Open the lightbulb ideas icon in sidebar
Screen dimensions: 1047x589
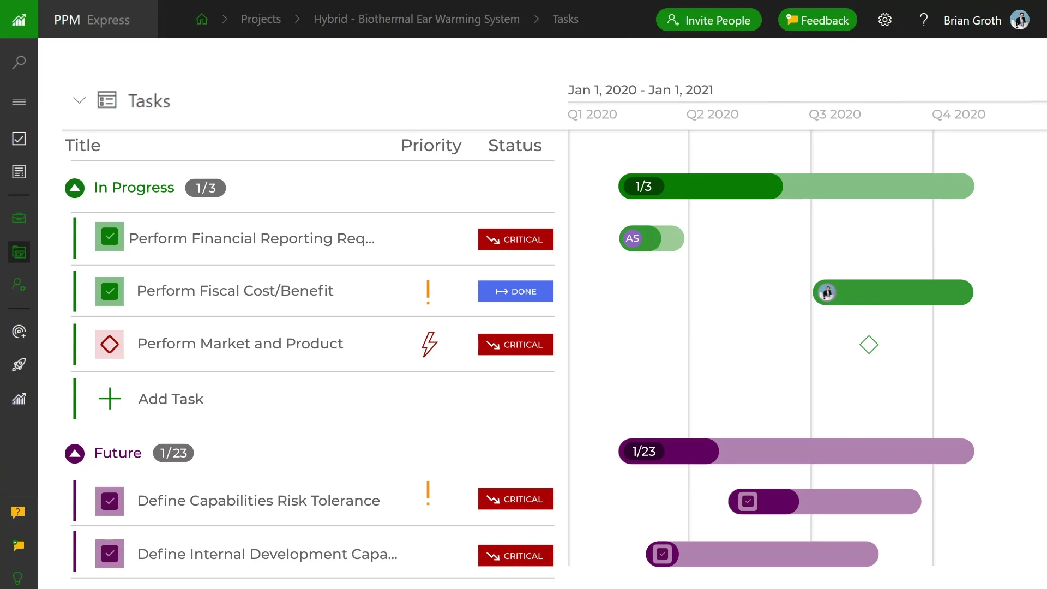click(x=18, y=578)
